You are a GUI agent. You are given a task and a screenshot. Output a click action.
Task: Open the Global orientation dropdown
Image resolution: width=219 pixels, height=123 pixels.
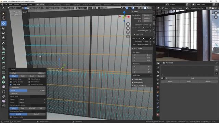click(x=81, y=8)
